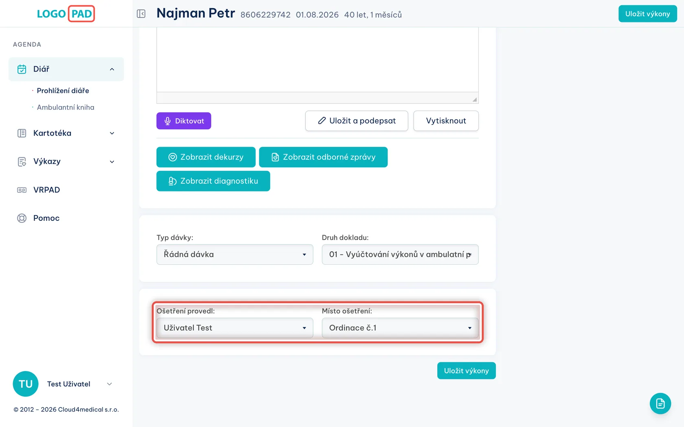Open VRPAD headset icon

[x=22, y=190]
